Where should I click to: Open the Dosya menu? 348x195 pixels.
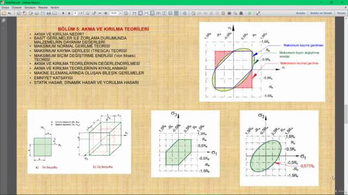[x=5, y=8]
